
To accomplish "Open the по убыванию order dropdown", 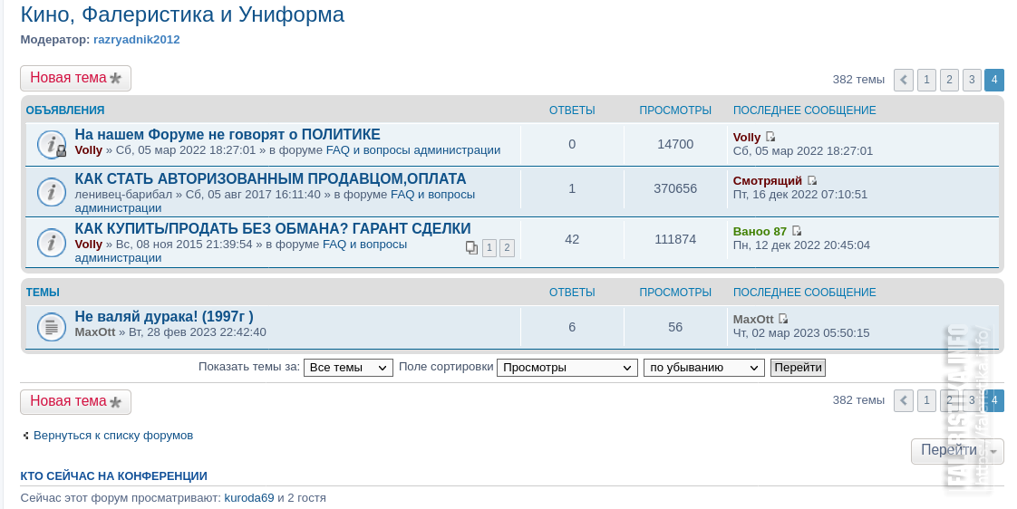I will [703, 368].
